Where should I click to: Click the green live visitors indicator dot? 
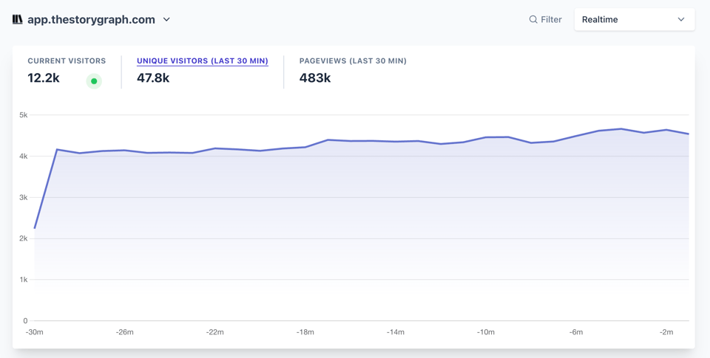[94, 81]
